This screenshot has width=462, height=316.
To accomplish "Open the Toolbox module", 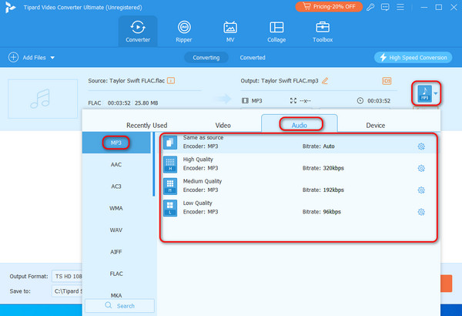I will point(323,32).
